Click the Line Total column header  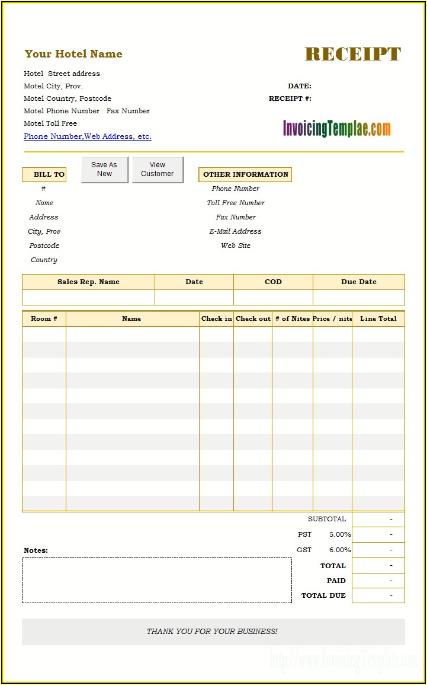(x=378, y=319)
